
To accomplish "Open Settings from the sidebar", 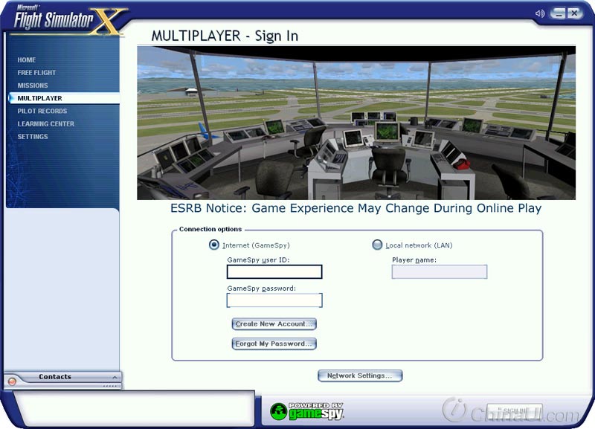I will point(33,137).
